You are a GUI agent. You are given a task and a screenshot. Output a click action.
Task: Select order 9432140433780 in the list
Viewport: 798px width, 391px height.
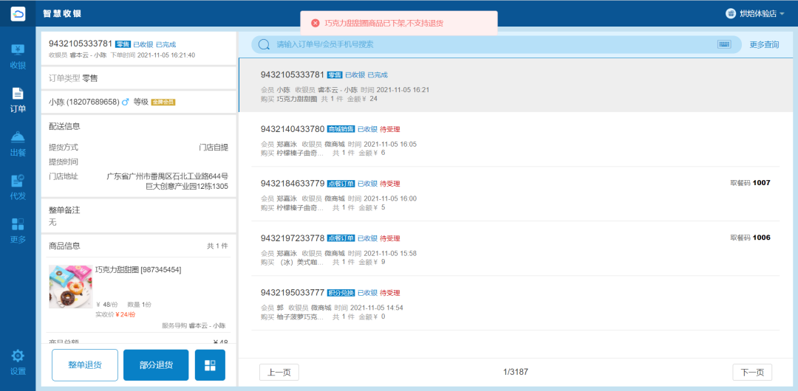click(516, 140)
